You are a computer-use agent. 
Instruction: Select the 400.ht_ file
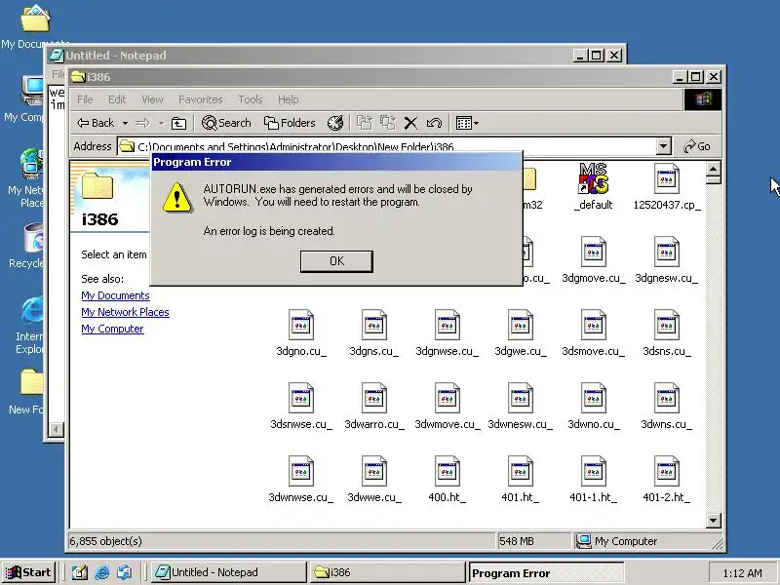pos(447,480)
